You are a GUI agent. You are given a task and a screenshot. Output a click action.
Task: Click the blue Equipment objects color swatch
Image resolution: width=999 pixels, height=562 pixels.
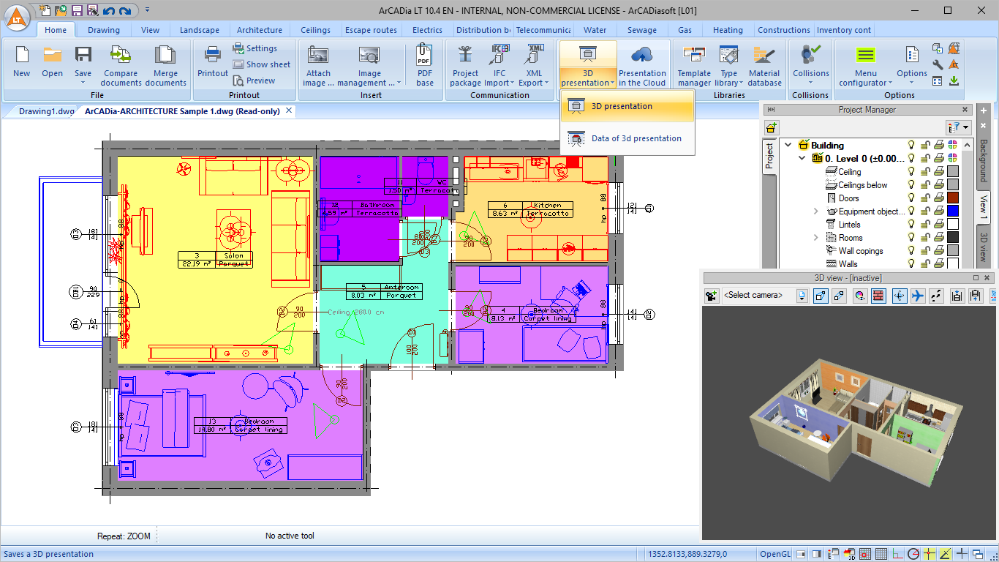[x=953, y=211]
